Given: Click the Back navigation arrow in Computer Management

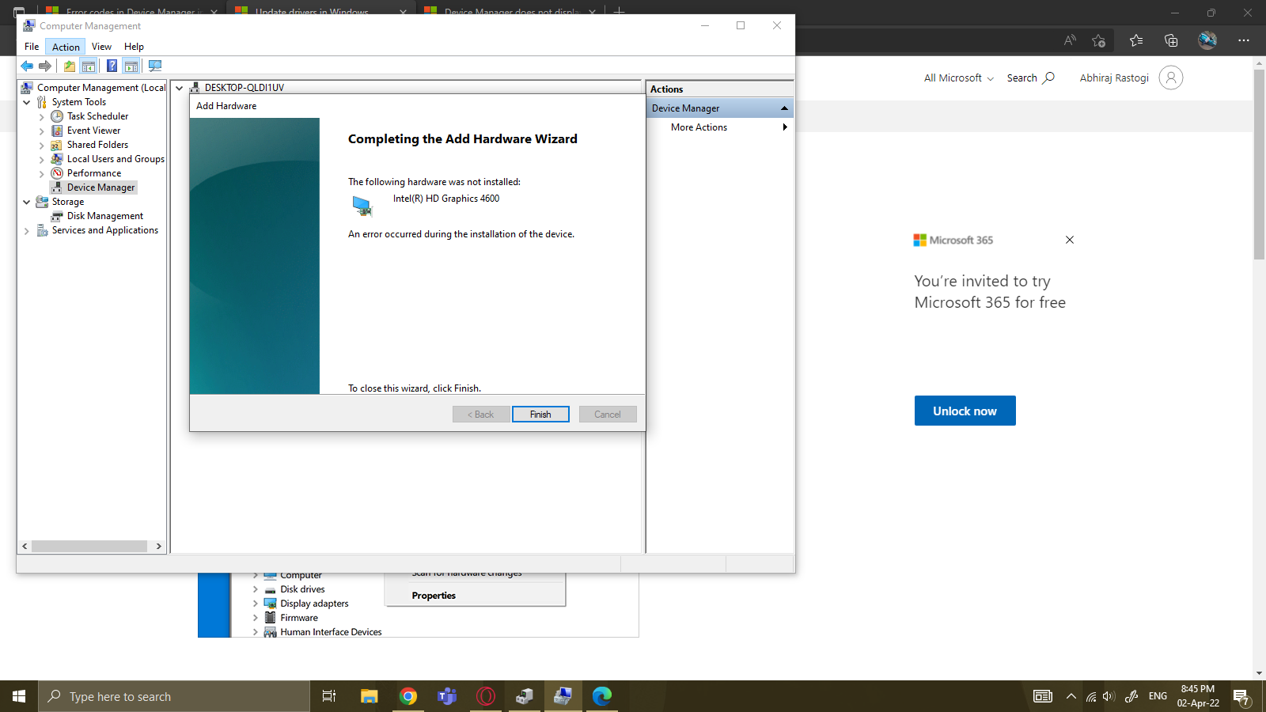Looking at the screenshot, I should click(27, 66).
